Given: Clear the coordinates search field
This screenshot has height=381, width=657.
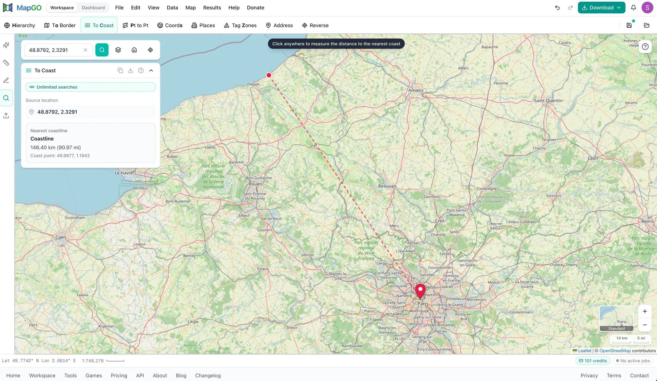Looking at the screenshot, I should [86, 50].
